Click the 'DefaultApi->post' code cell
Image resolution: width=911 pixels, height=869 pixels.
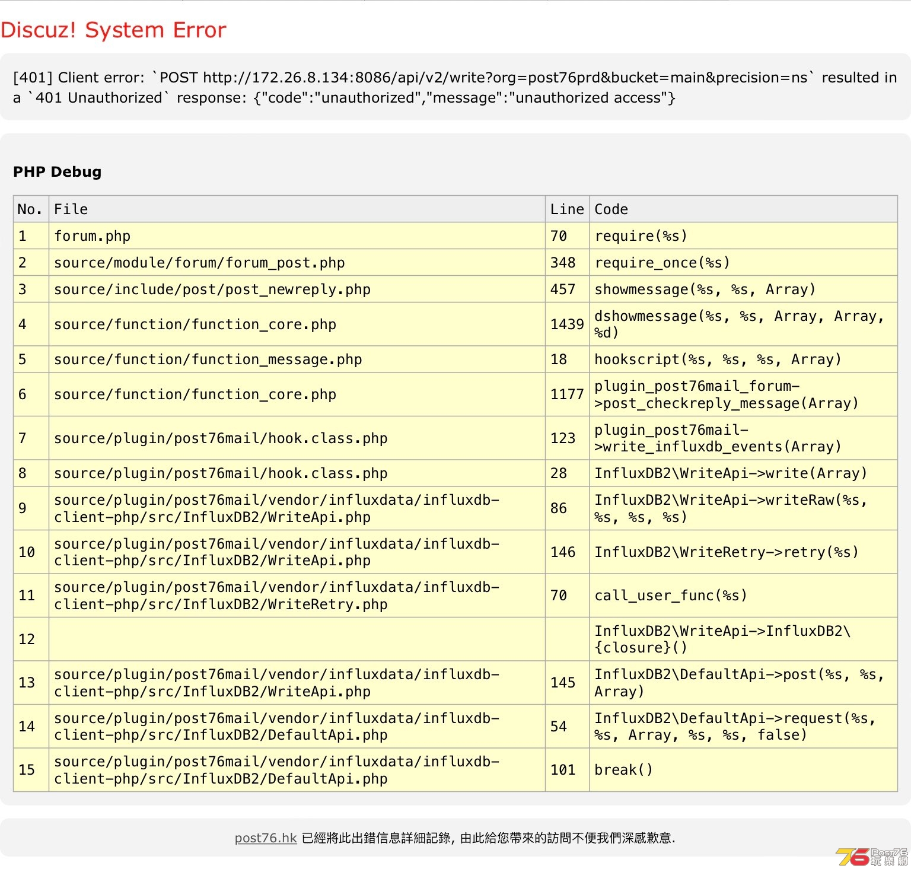pos(743,682)
